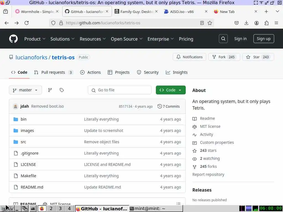Open the lucianoforks owner link

pos(32,57)
